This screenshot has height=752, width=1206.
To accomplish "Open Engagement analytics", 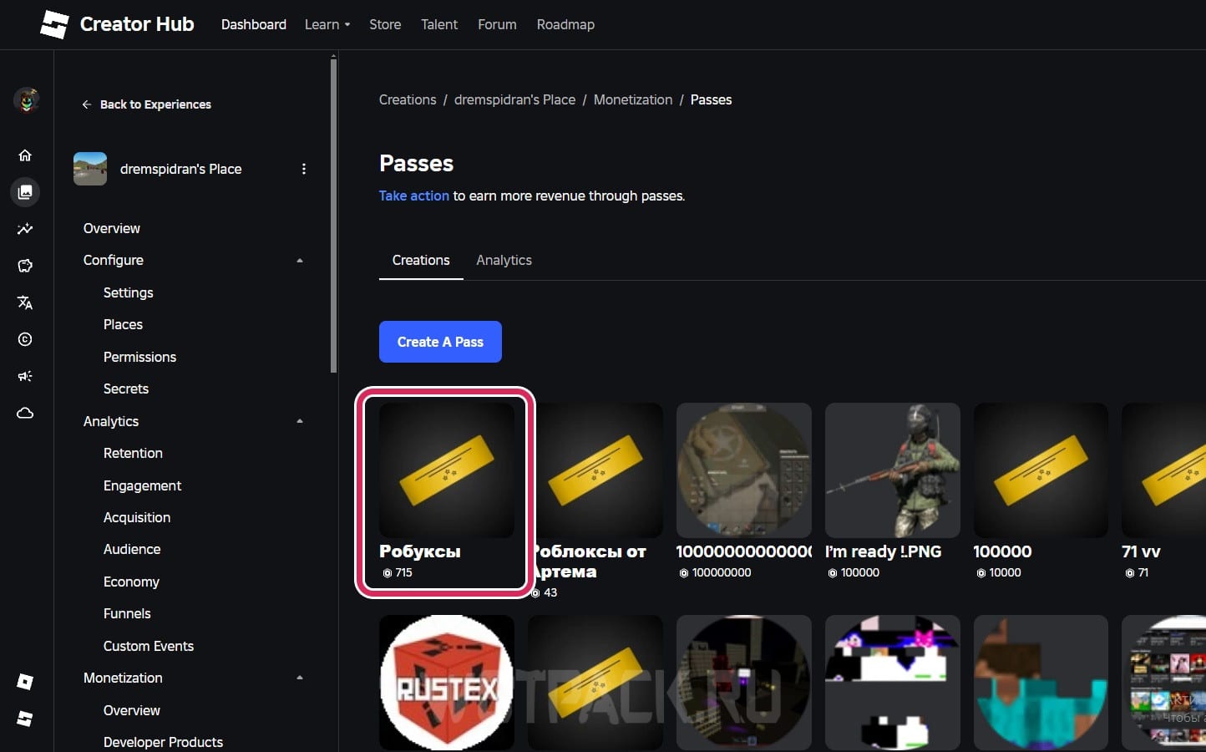I will coord(142,485).
